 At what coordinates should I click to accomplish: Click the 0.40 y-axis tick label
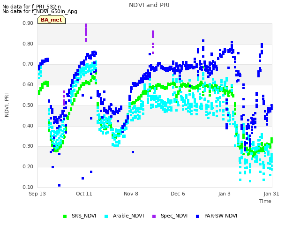pyautogui.click(x=28, y=126)
